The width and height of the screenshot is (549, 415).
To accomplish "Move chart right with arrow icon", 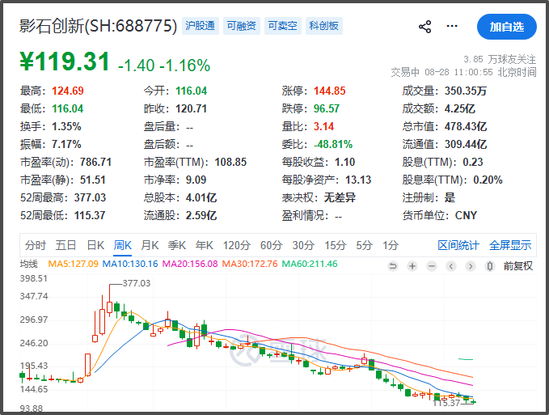I will [471, 266].
